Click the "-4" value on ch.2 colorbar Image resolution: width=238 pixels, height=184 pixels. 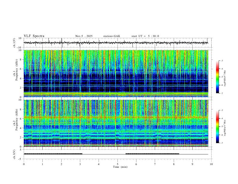pyautogui.click(x=221, y=118)
